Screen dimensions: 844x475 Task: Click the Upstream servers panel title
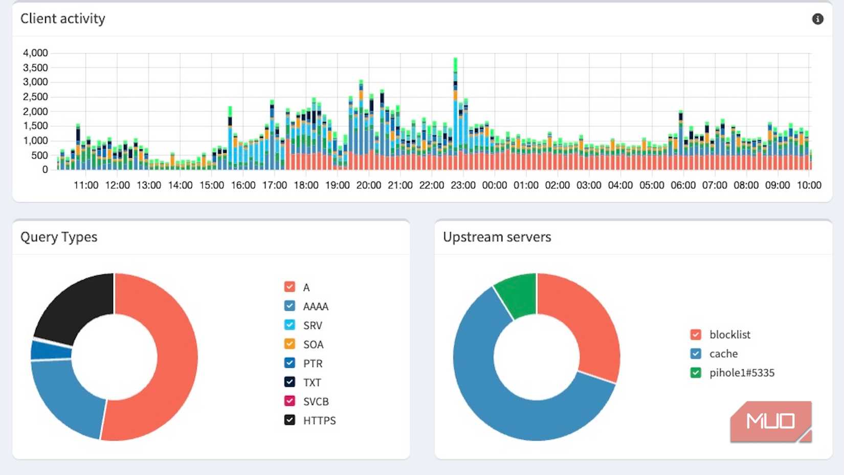pyautogui.click(x=497, y=237)
